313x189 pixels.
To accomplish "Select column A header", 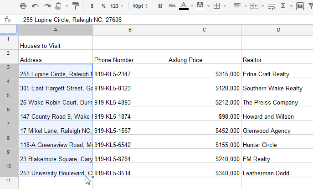I will tap(56, 30).
